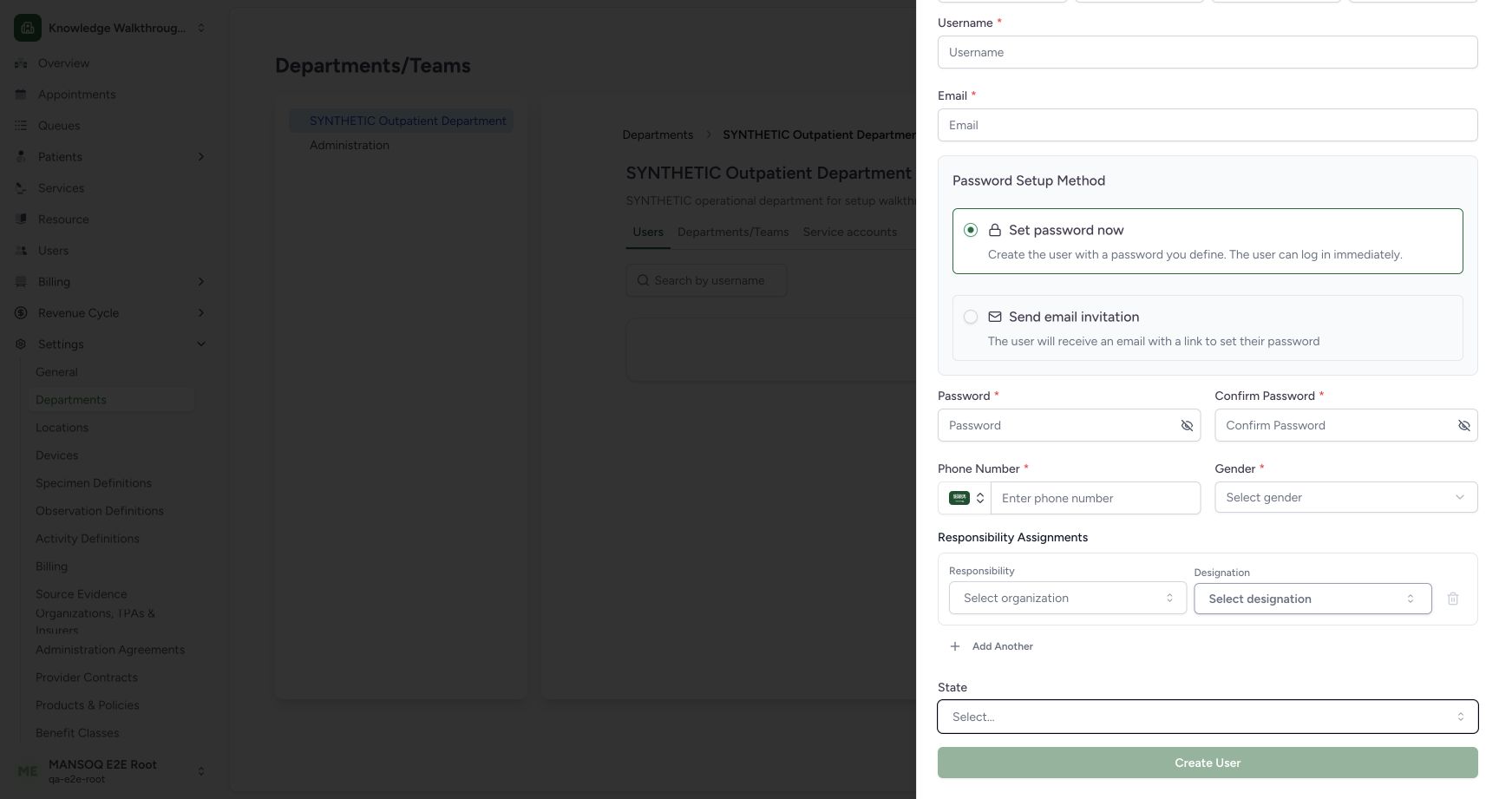Screen dimensions: 1499x799
Task: Open the State select dropdown
Action: pyautogui.click(x=1208, y=717)
